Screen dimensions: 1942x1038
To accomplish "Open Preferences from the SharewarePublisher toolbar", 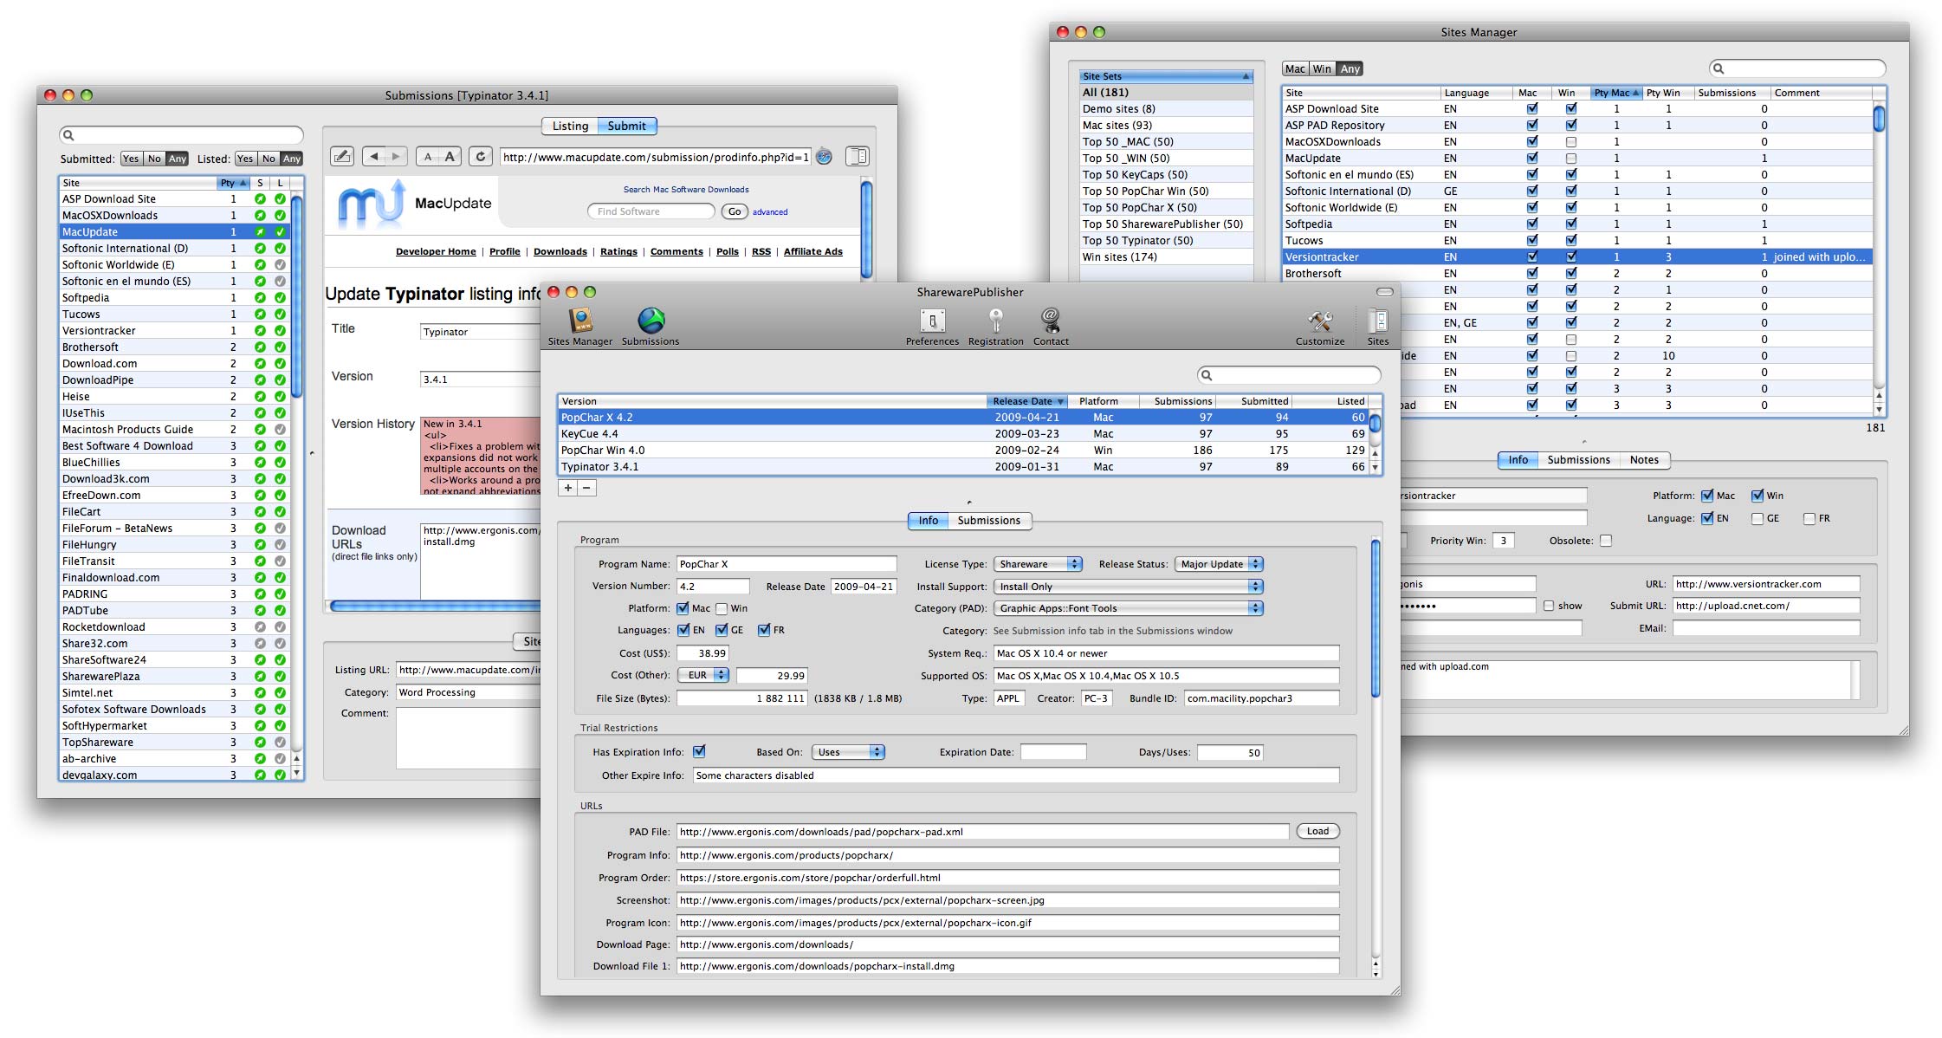I will pos(933,321).
